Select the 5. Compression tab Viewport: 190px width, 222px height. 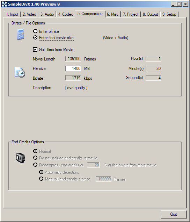[x=90, y=14]
